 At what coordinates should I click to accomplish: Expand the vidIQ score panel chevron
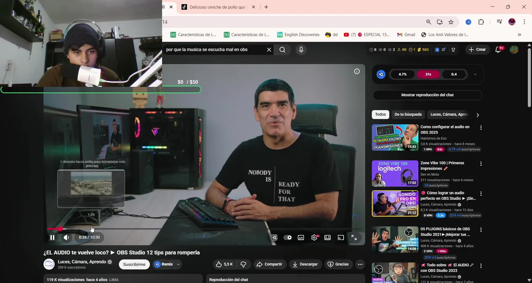pos(475,74)
